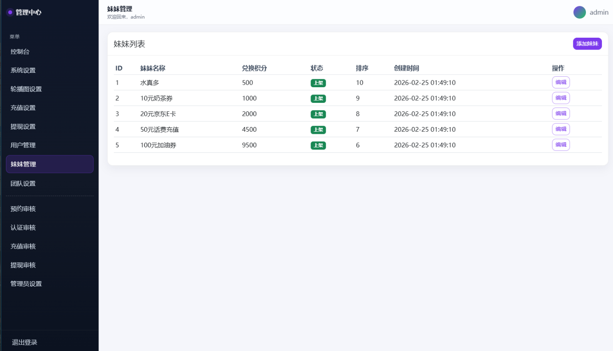Click the purple dot logo beside 管理中心

[x=10, y=12]
